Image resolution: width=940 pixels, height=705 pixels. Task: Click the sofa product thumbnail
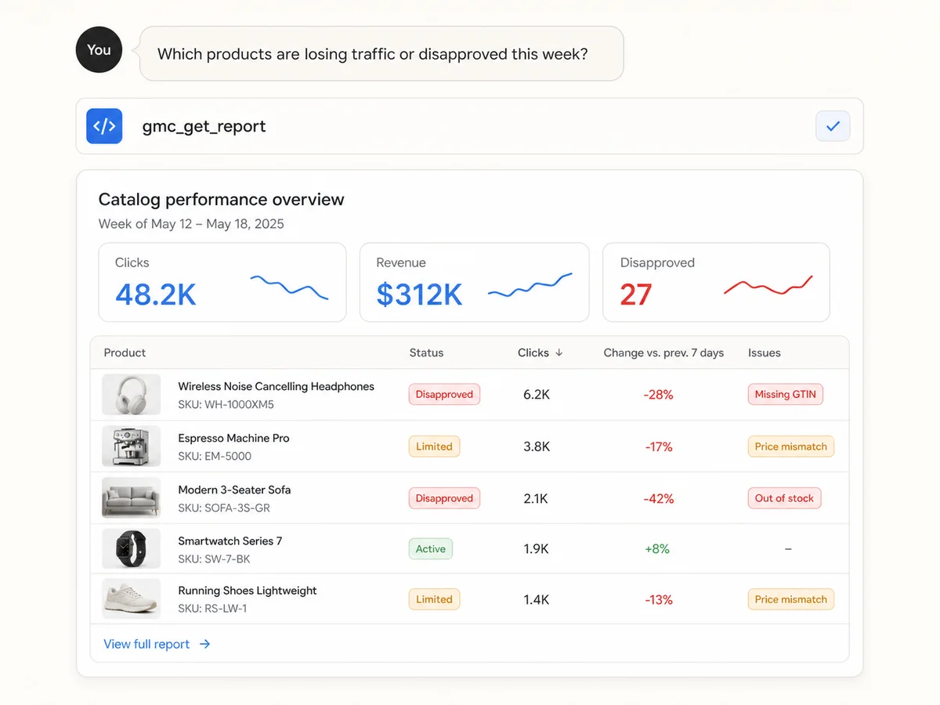pos(132,498)
